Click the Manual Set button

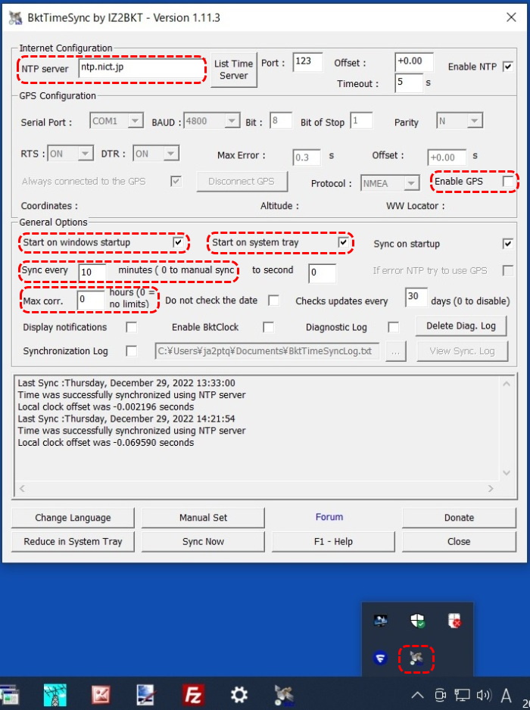click(x=203, y=518)
